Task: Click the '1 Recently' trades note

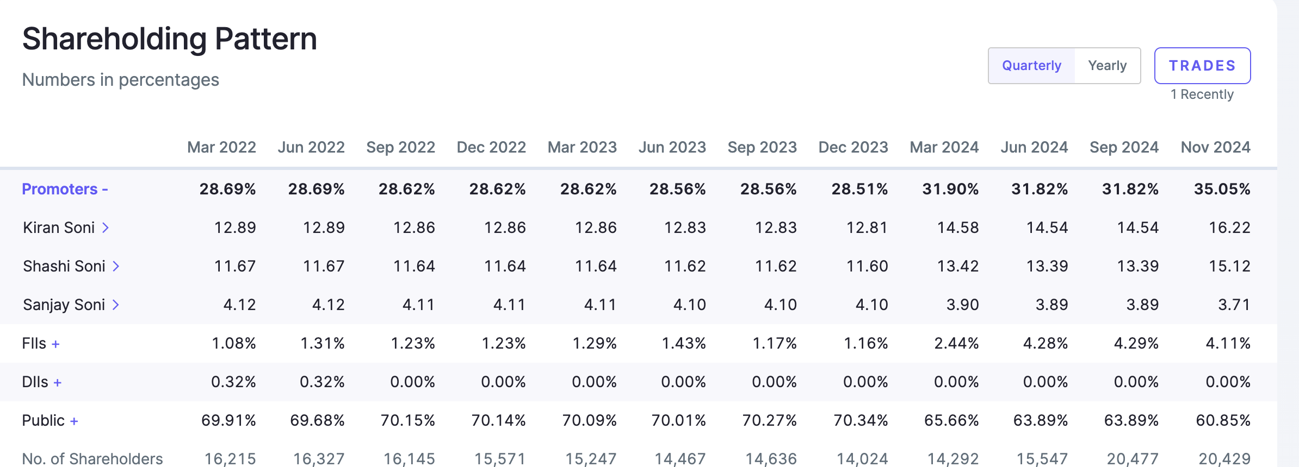Action: [1202, 94]
